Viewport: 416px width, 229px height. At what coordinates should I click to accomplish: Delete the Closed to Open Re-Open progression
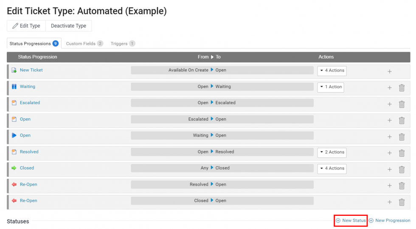(x=401, y=202)
